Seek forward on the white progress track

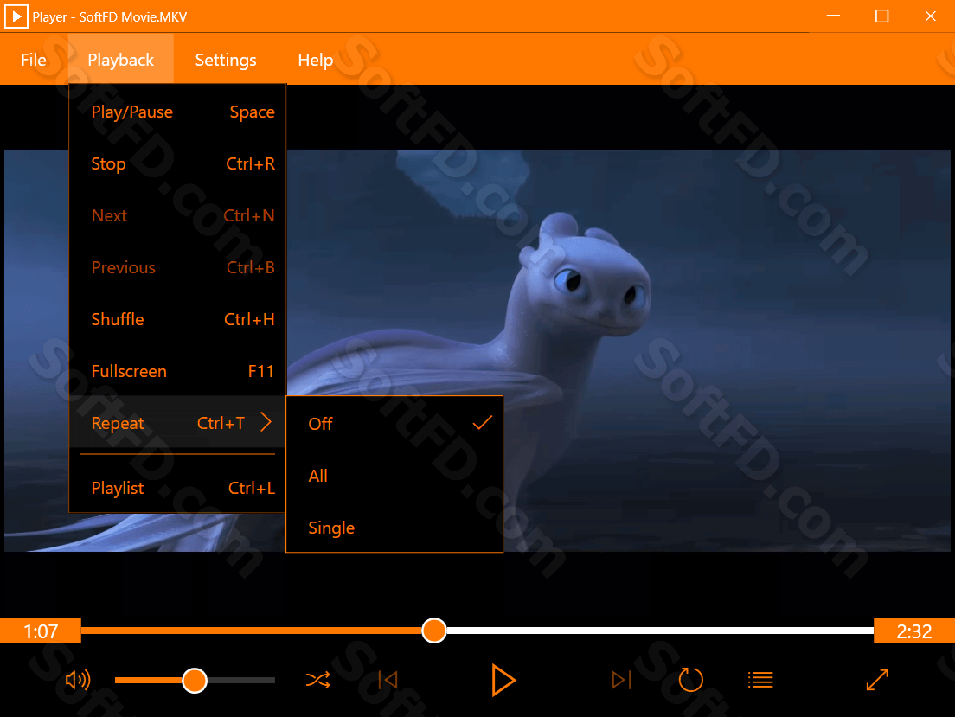[x=660, y=631]
